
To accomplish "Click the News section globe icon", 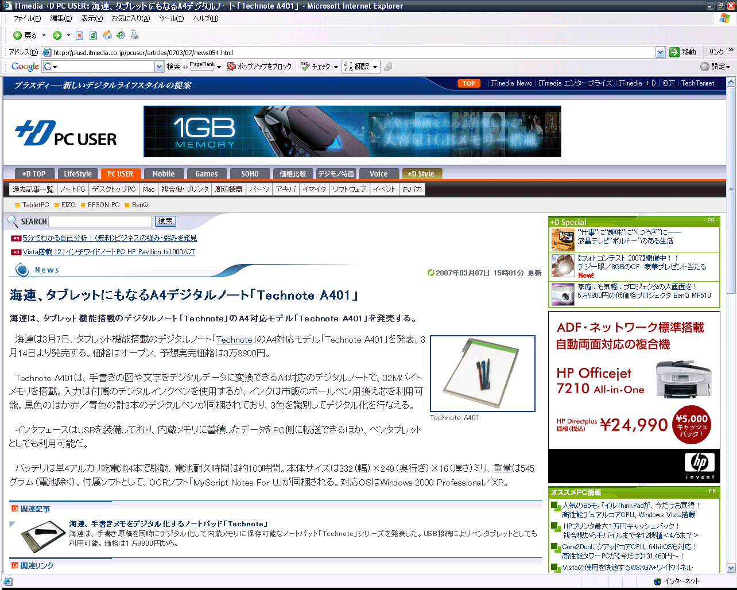I will [22, 270].
